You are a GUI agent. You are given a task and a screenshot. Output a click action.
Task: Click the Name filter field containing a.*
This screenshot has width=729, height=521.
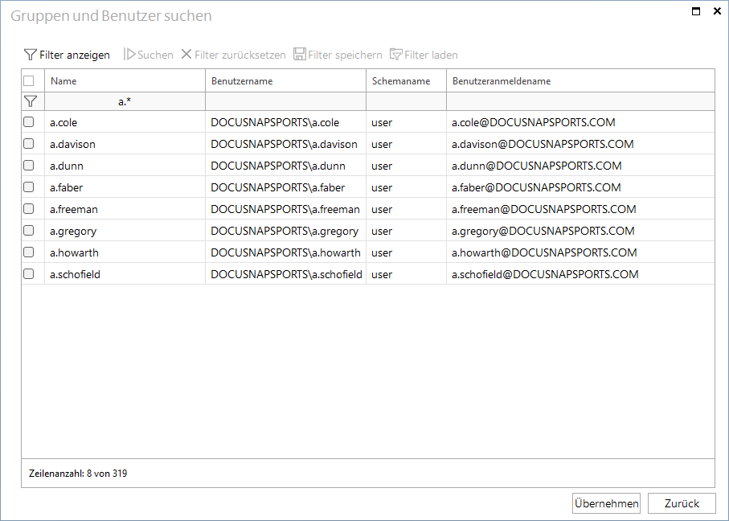(x=125, y=101)
